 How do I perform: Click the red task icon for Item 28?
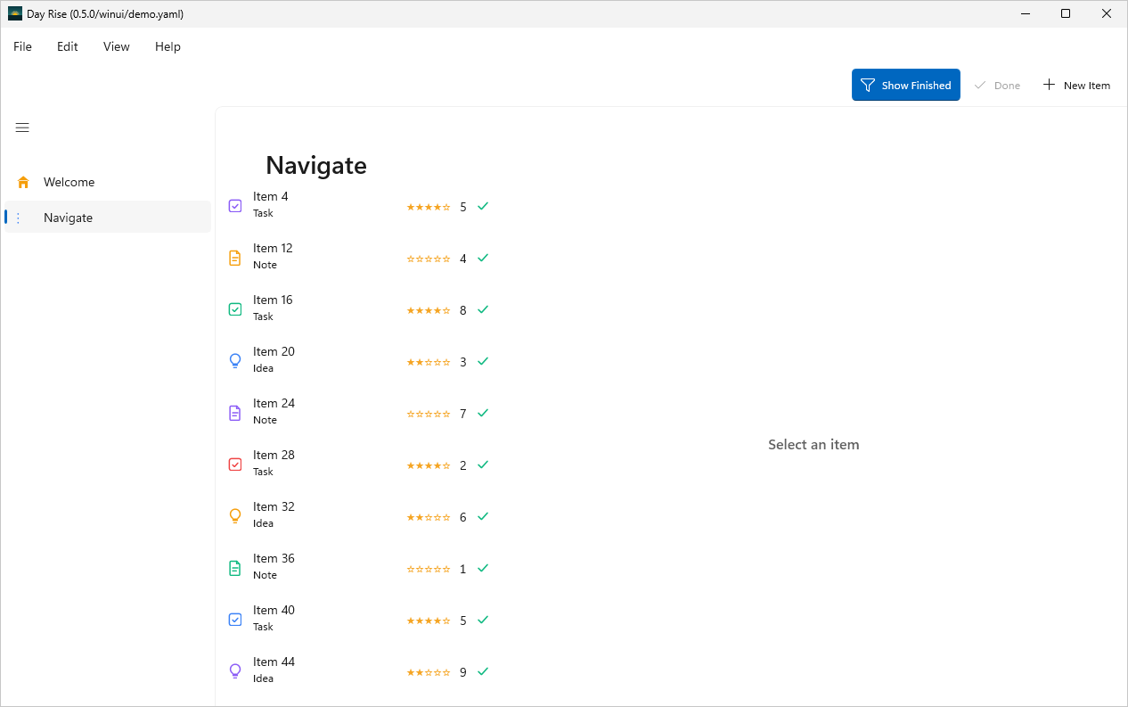click(x=235, y=464)
